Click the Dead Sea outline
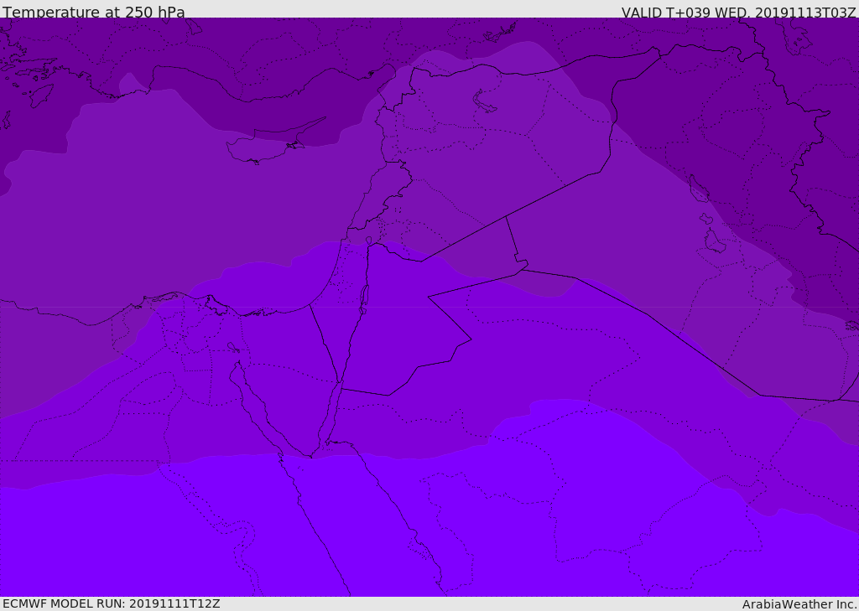The height and width of the screenshot is (611, 859). click(364, 297)
